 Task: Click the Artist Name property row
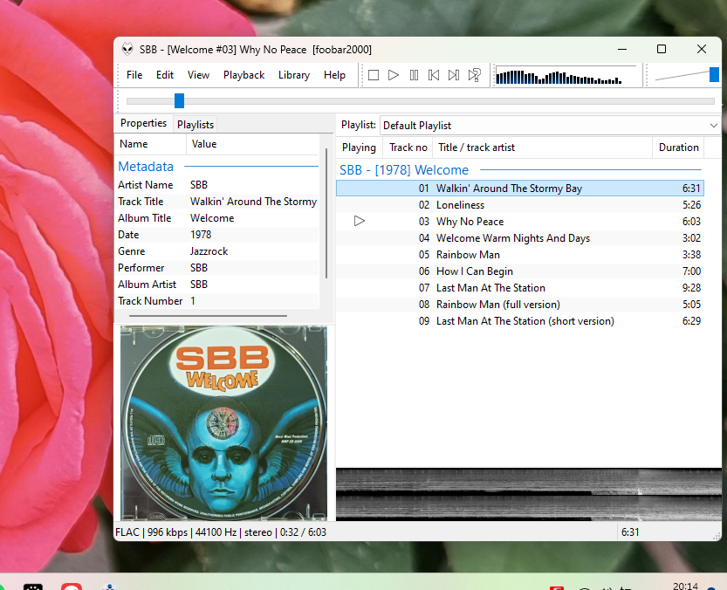point(217,185)
